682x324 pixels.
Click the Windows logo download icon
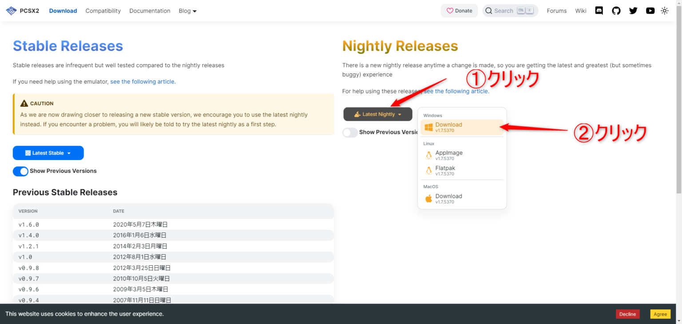pyautogui.click(x=428, y=128)
